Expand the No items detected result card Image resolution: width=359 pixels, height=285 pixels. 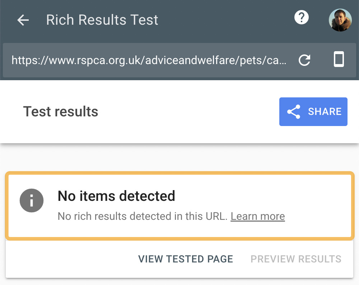point(179,206)
